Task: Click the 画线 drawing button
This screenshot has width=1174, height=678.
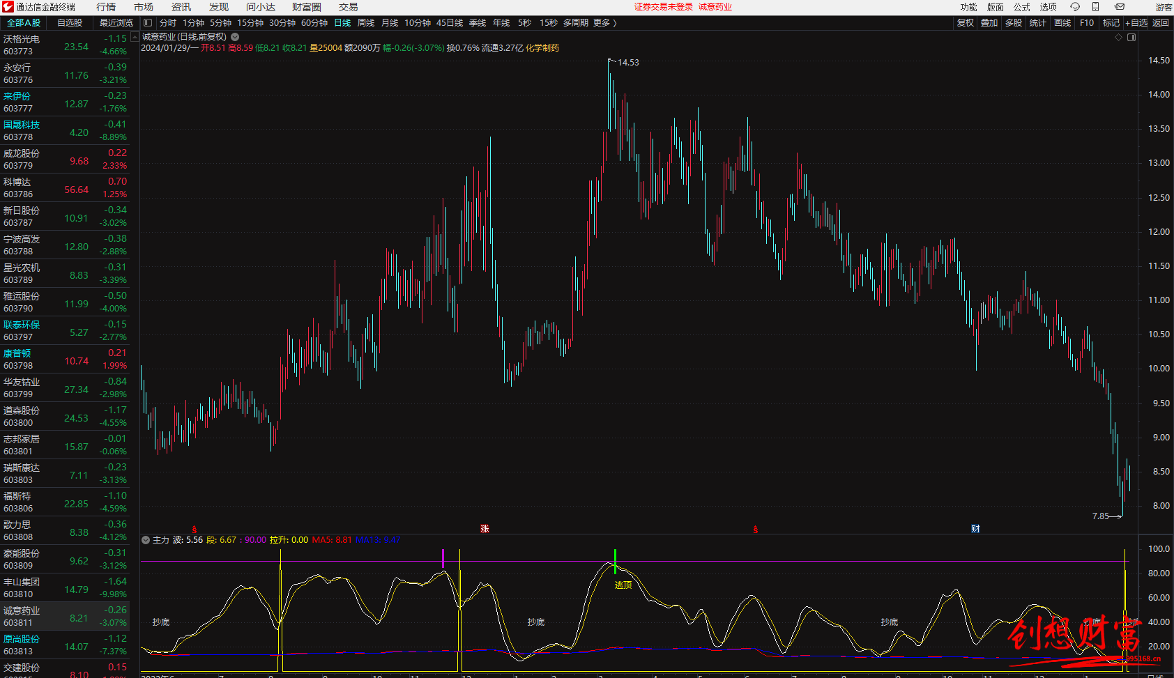Action: (x=1062, y=23)
